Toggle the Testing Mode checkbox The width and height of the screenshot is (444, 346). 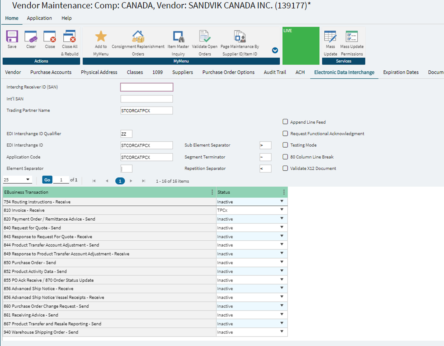(285, 145)
